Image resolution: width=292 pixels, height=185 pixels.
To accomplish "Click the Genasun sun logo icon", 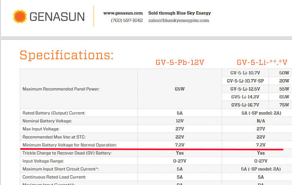I will [20, 17].
